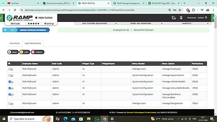
Task: Click the browser address bar URL
Action: point(80,10)
